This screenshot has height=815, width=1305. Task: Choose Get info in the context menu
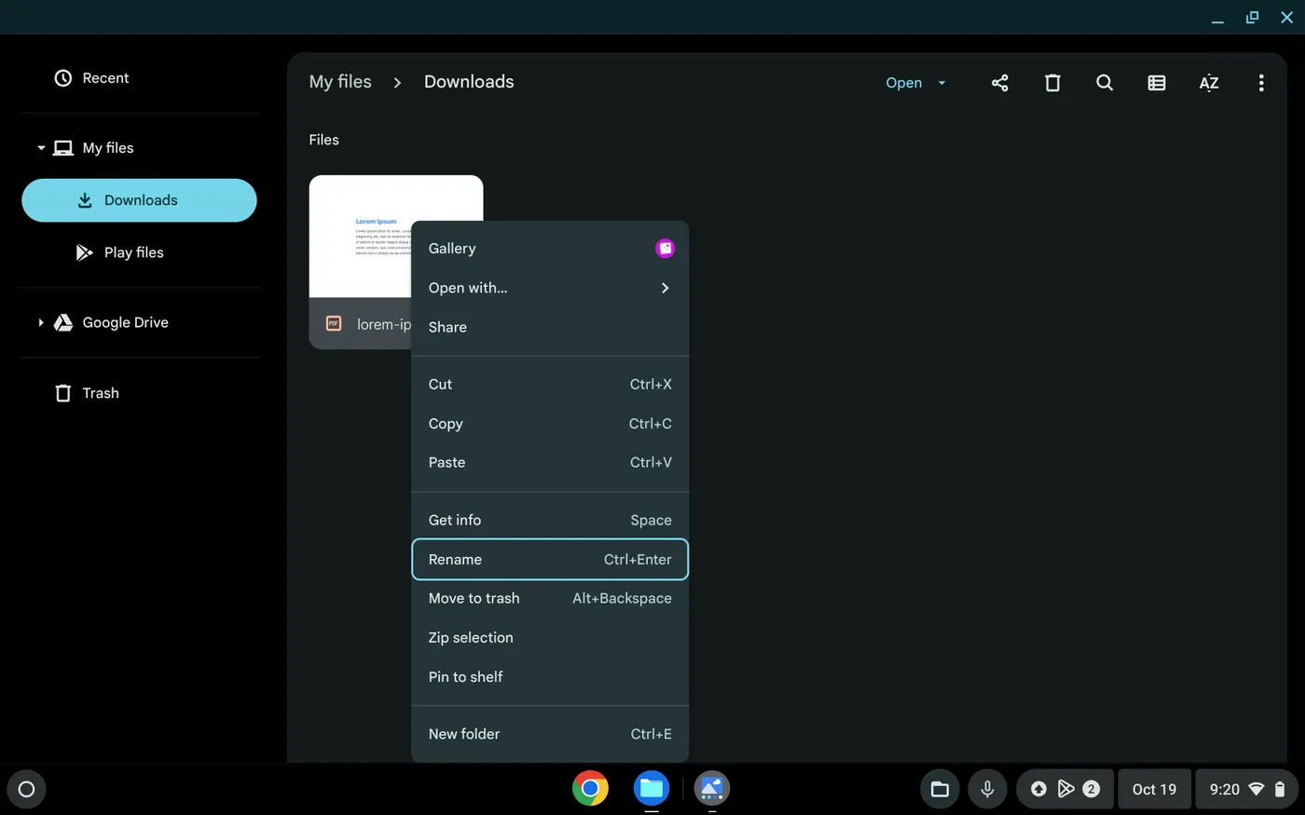point(550,521)
